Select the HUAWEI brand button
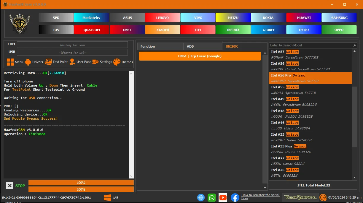 click(x=304, y=18)
